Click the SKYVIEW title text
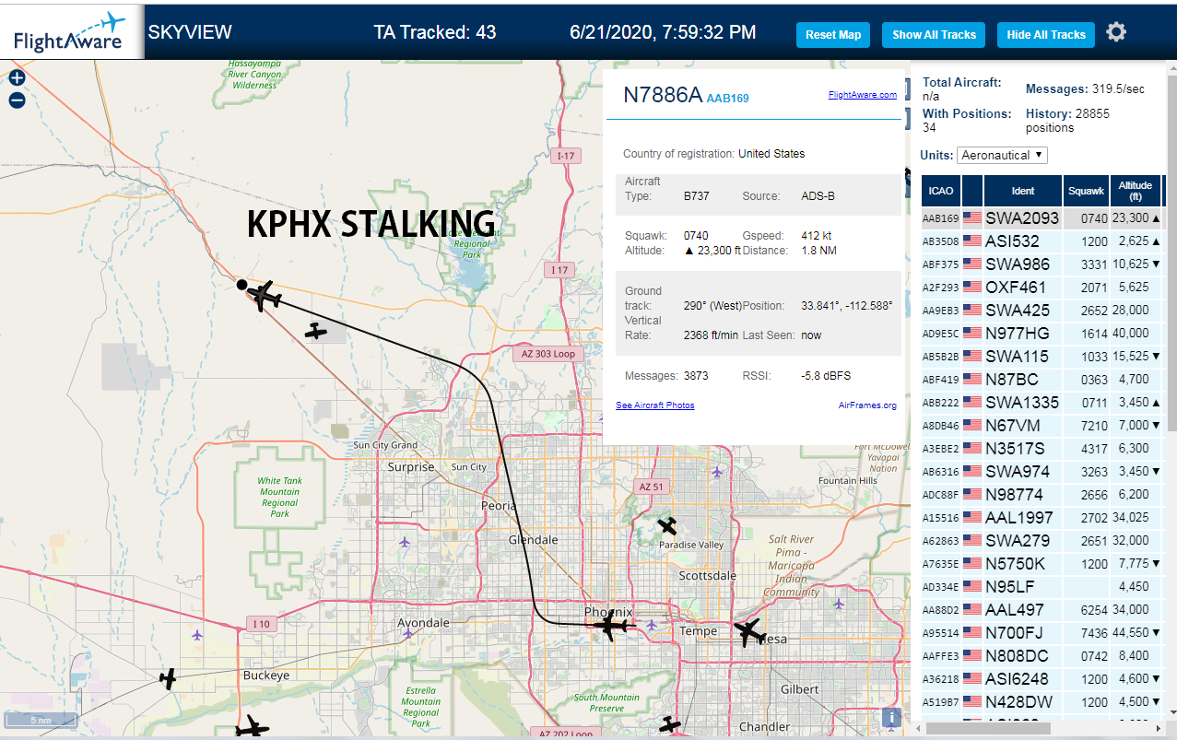Viewport: 1177px width, 740px height. coord(190,32)
